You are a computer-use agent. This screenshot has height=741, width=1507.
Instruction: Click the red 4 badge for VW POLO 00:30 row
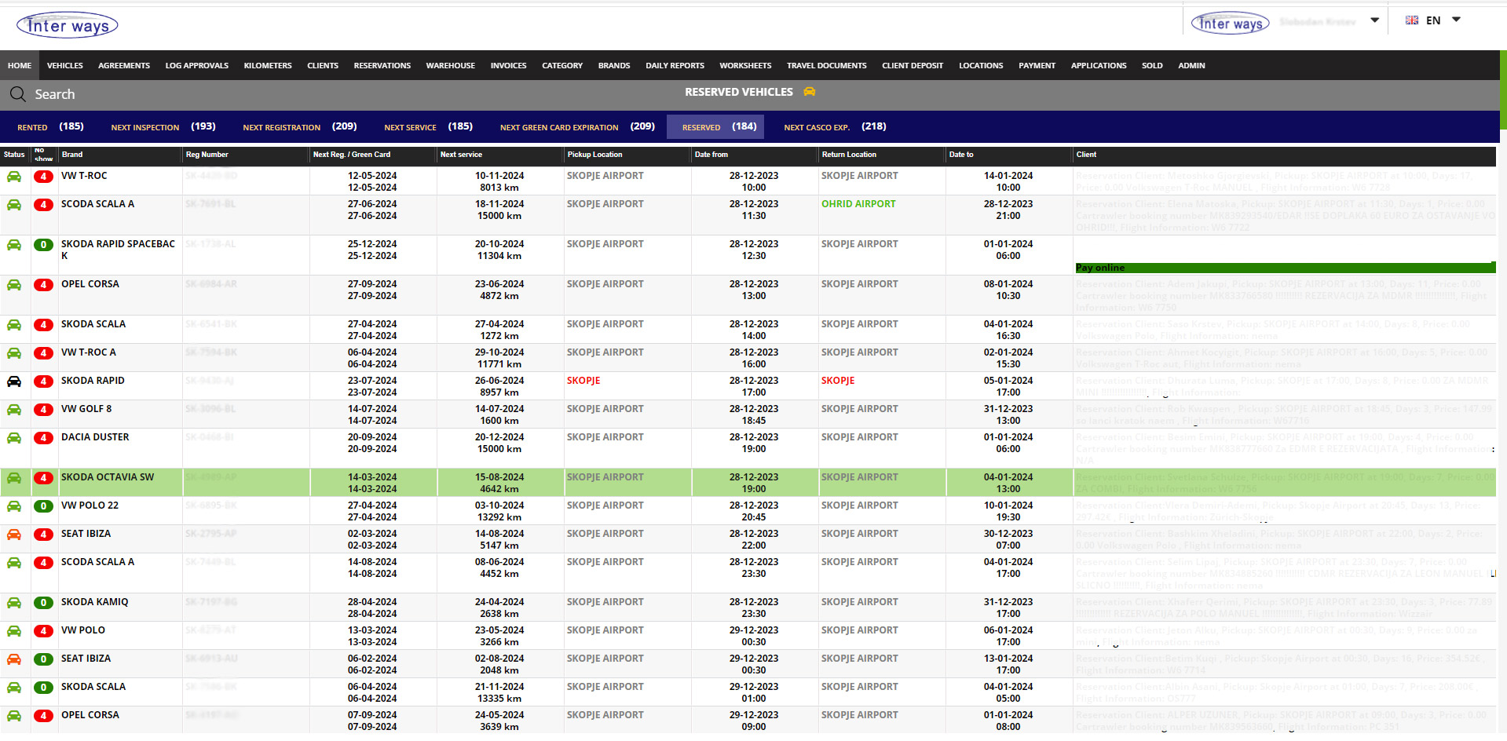click(x=44, y=631)
